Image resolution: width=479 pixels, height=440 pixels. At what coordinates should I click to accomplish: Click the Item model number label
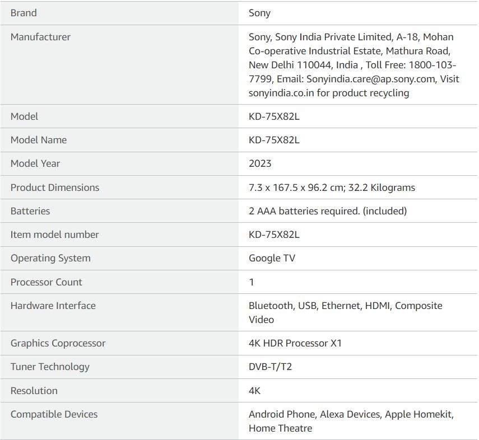pos(54,235)
